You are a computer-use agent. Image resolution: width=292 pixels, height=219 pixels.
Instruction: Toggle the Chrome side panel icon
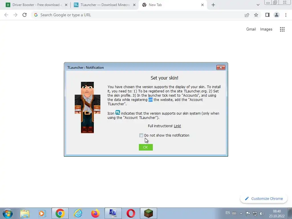tap(267, 15)
